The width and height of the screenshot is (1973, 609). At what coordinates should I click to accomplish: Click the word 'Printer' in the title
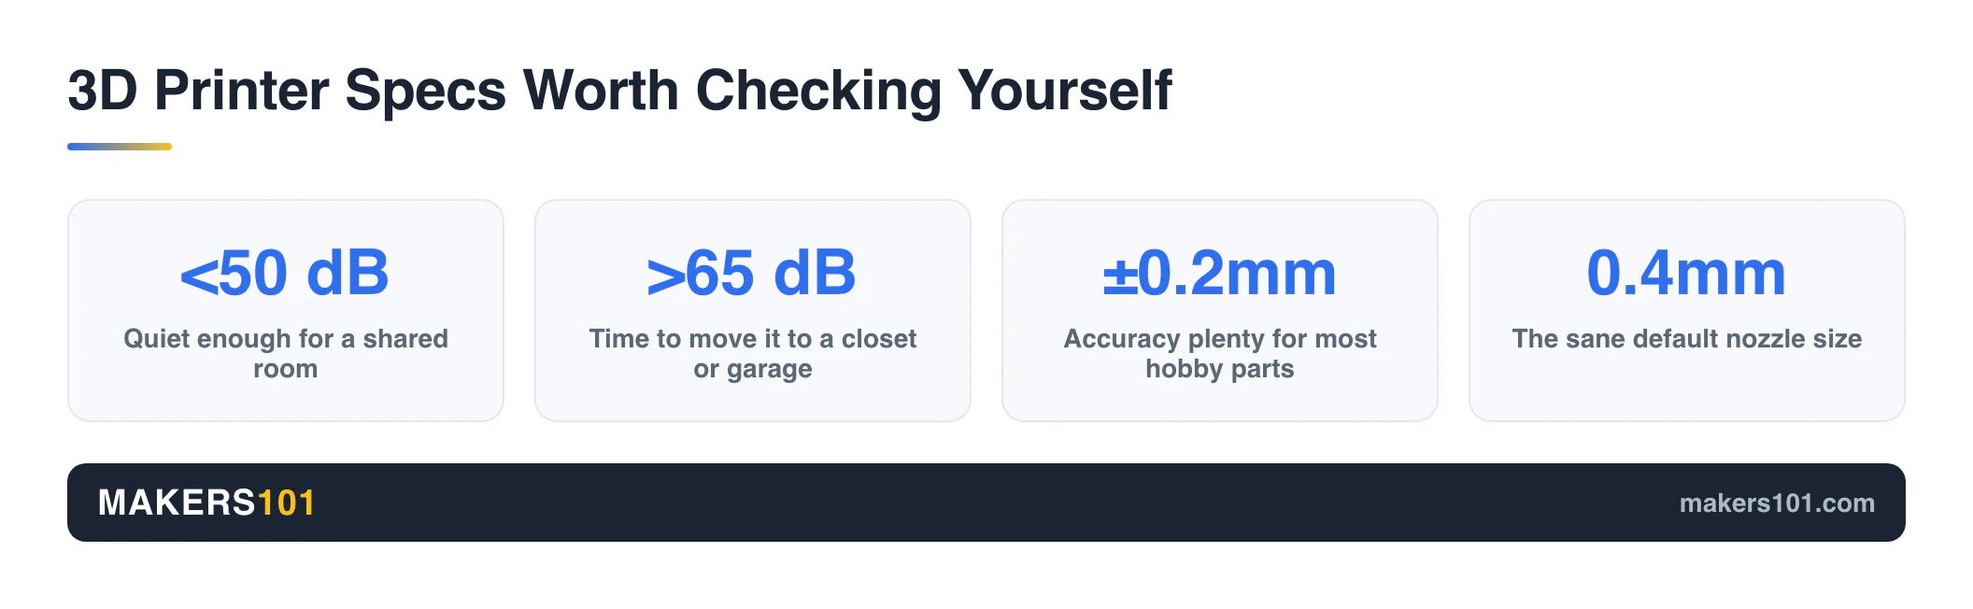242,91
